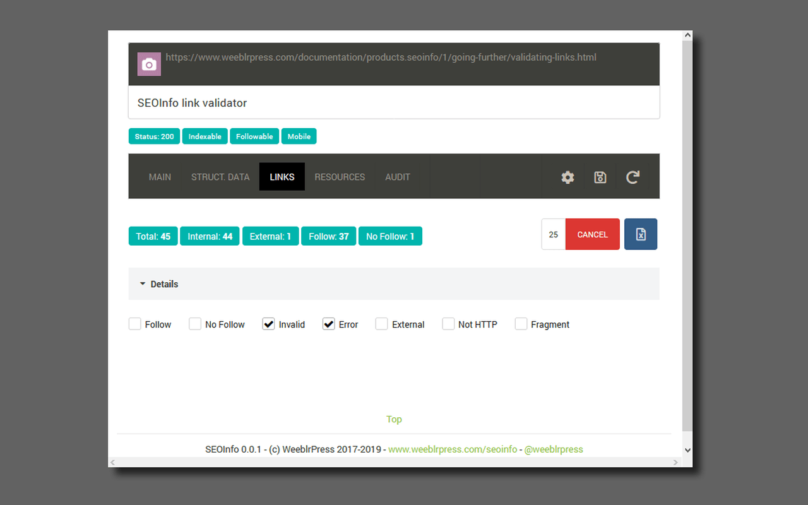Click the SEOInfo link validator title

point(192,103)
